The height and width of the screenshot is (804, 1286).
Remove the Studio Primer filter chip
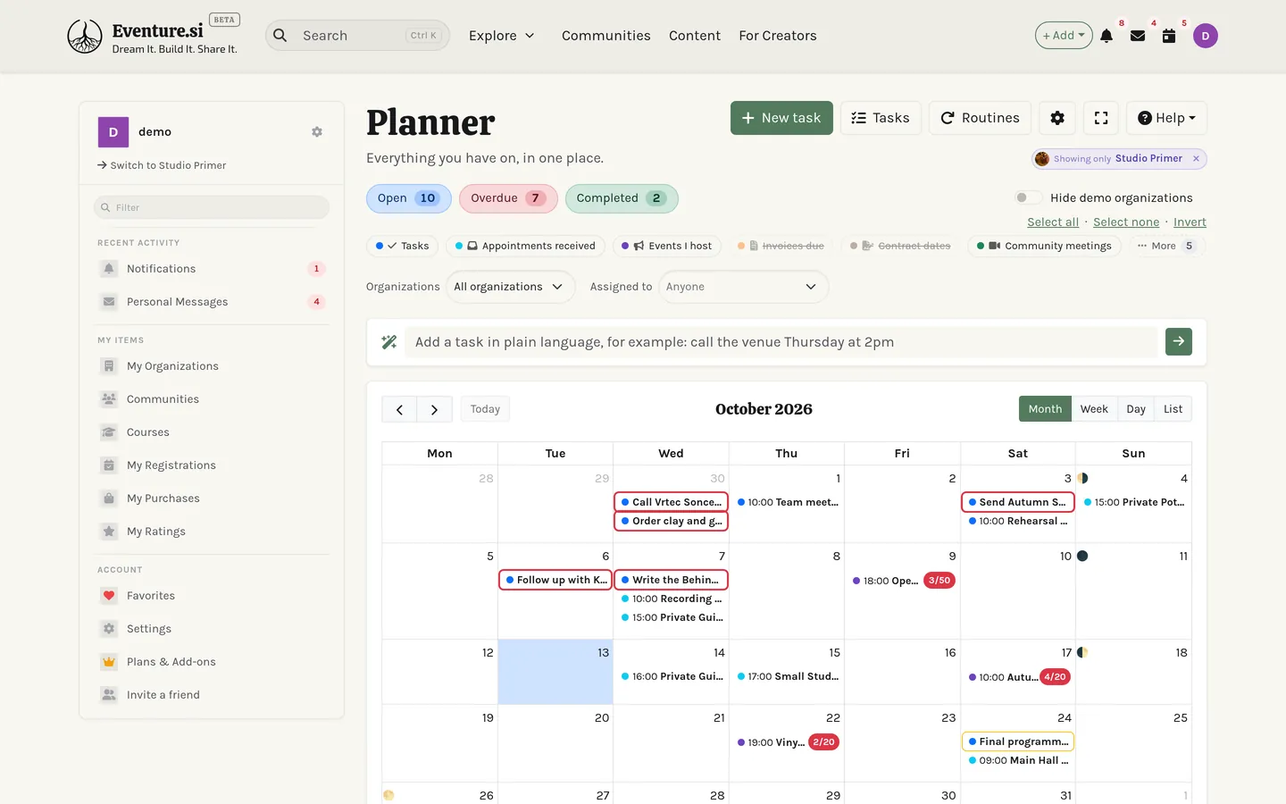tap(1196, 158)
